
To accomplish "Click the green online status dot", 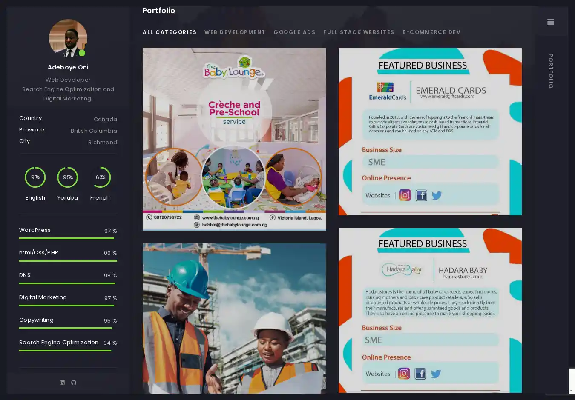I will click(x=82, y=53).
